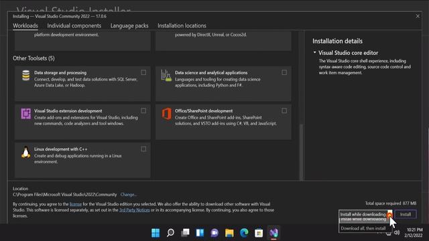Click the volume speaker tray icon

point(397,232)
